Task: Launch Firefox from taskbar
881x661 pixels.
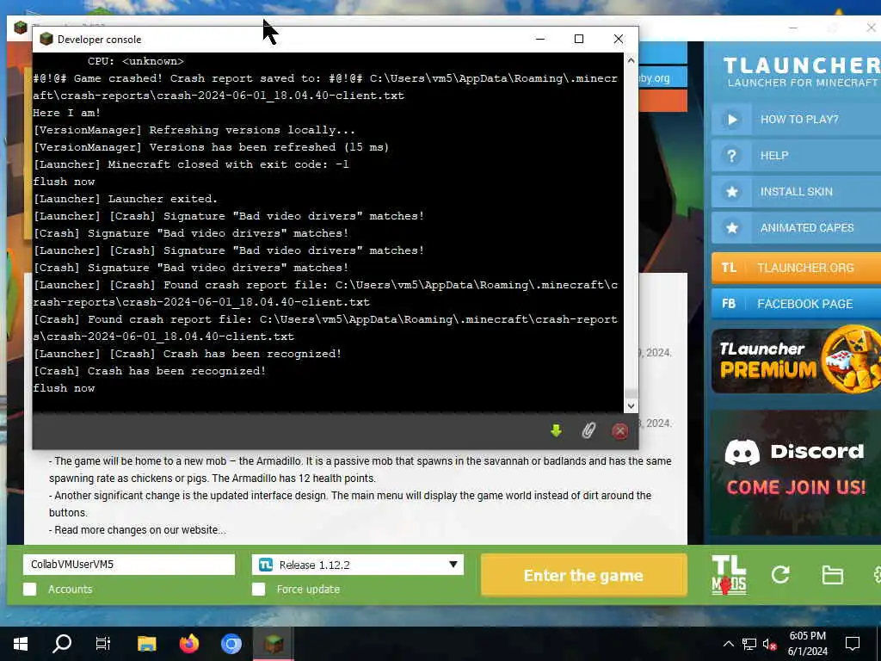Action: click(188, 644)
